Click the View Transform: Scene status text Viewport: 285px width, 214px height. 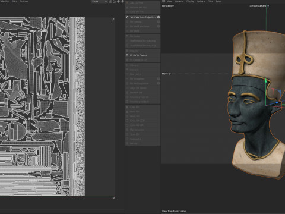point(174,211)
